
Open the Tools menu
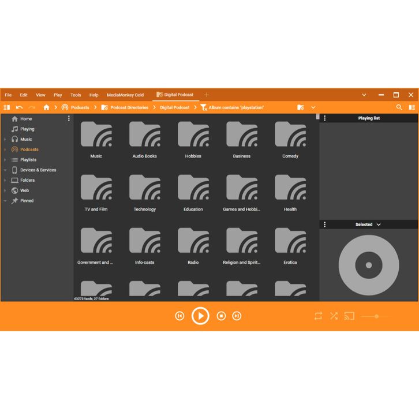coord(76,95)
